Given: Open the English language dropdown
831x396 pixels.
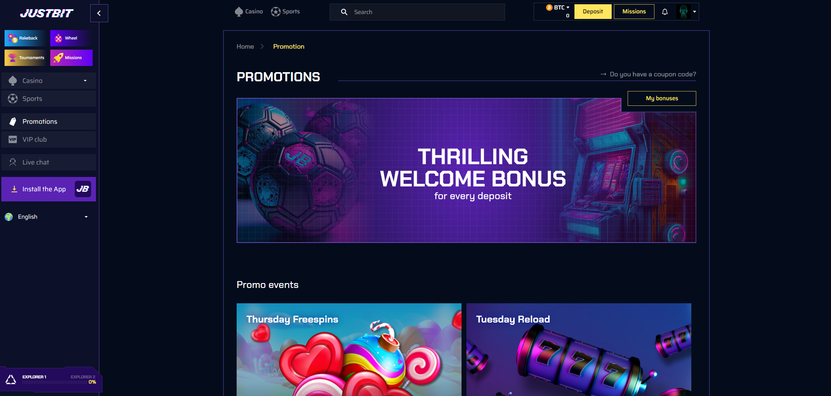Looking at the screenshot, I should tap(46, 217).
